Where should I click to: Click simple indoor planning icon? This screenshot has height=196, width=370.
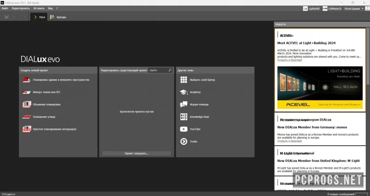click(27, 129)
